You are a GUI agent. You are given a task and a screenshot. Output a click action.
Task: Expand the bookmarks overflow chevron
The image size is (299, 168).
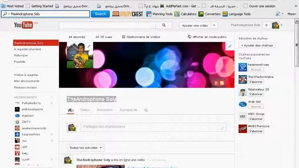(x=296, y=6)
